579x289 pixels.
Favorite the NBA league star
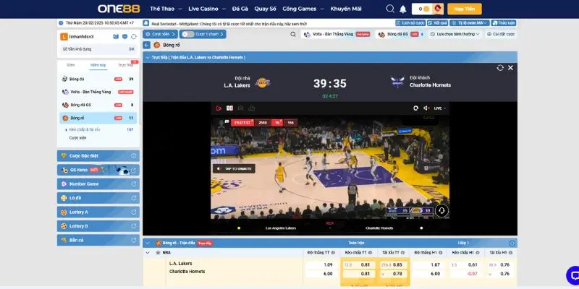(x=158, y=253)
